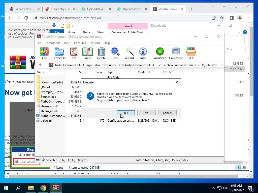Click the Delete trash can icon
258x193 pixels.
tap(101, 53)
